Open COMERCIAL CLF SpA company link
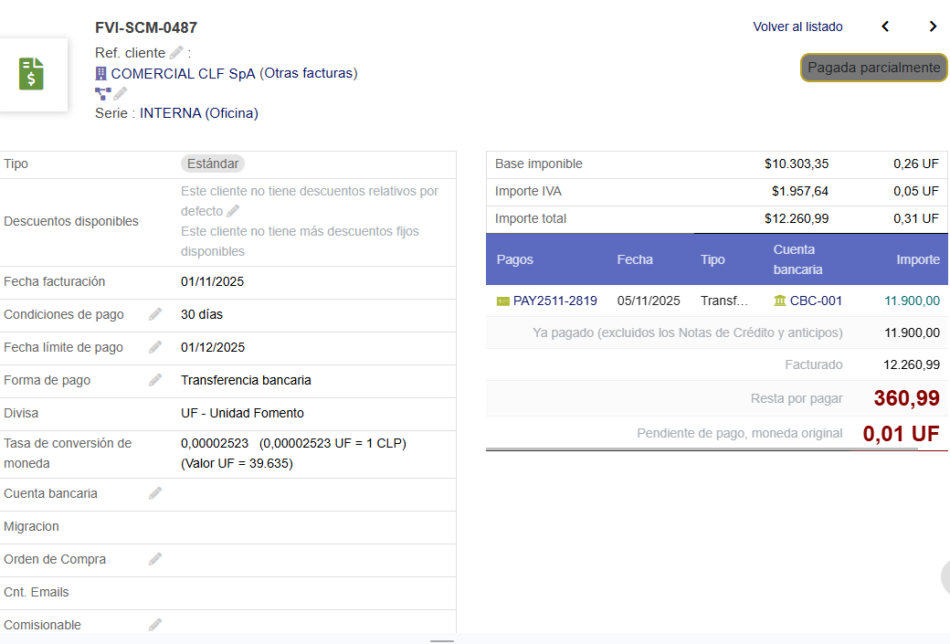950x644 pixels. click(183, 73)
